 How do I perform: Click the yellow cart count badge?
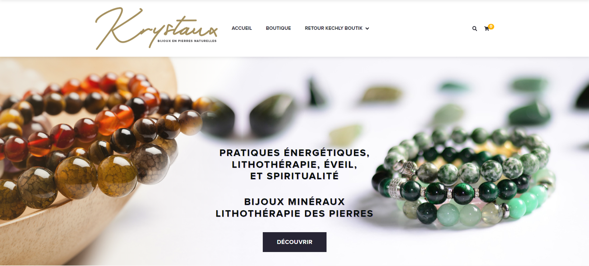[x=491, y=26]
